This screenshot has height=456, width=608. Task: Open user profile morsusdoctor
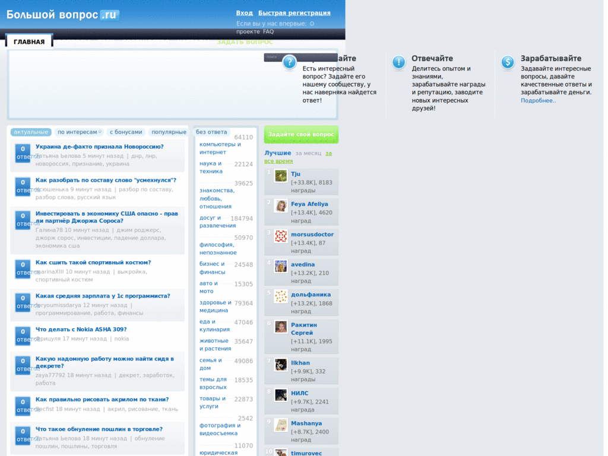click(312, 235)
